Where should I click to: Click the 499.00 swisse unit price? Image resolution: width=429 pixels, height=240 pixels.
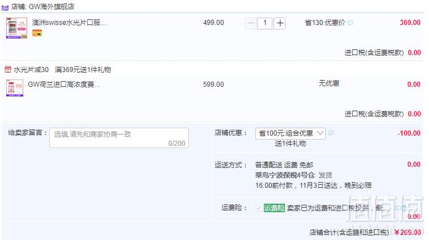tap(213, 23)
